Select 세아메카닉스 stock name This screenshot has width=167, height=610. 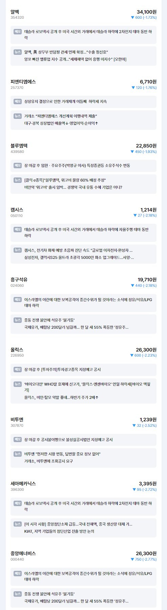point(23,484)
